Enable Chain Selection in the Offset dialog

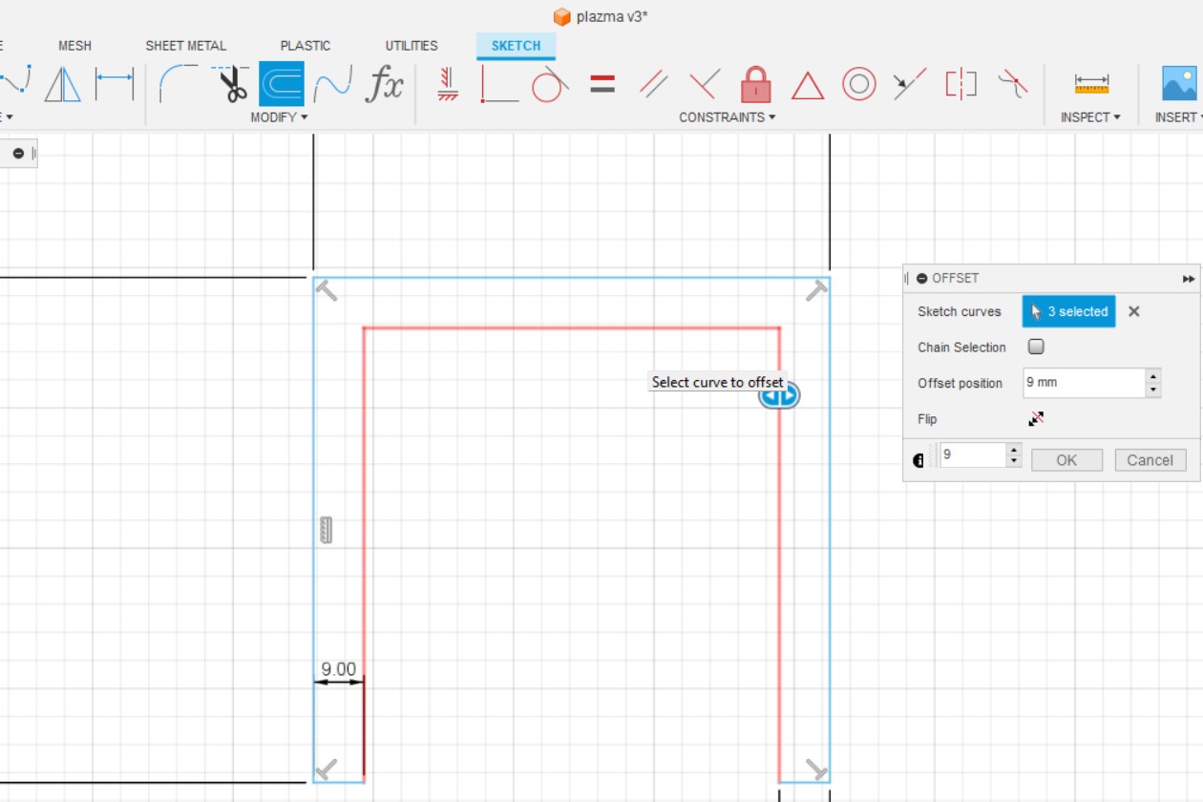pyautogui.click(x=1036, y=347)
